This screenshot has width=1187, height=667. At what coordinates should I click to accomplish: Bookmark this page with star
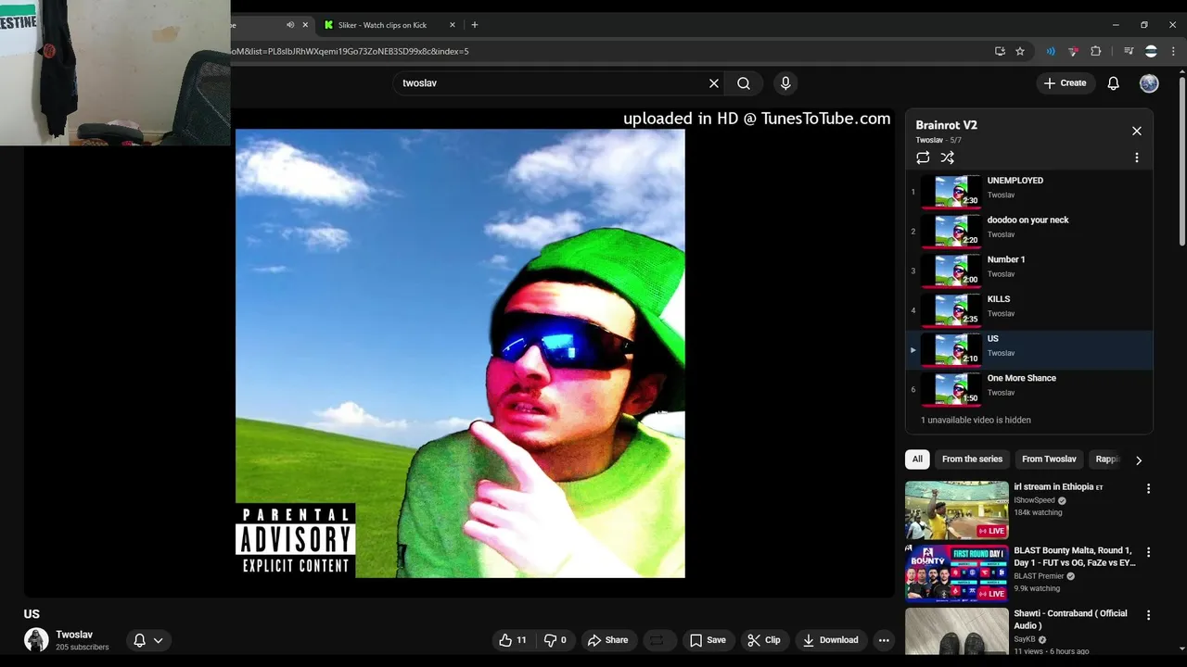(1020, 51)
